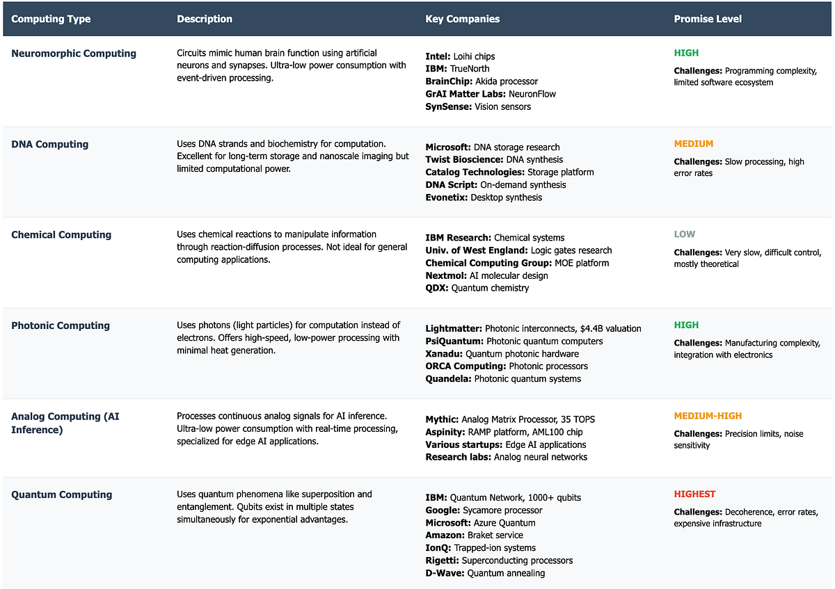Select the Analog Computing (AI Inference) title
Viewport: 835px width, 589px height.
click(x=65, y=423)
